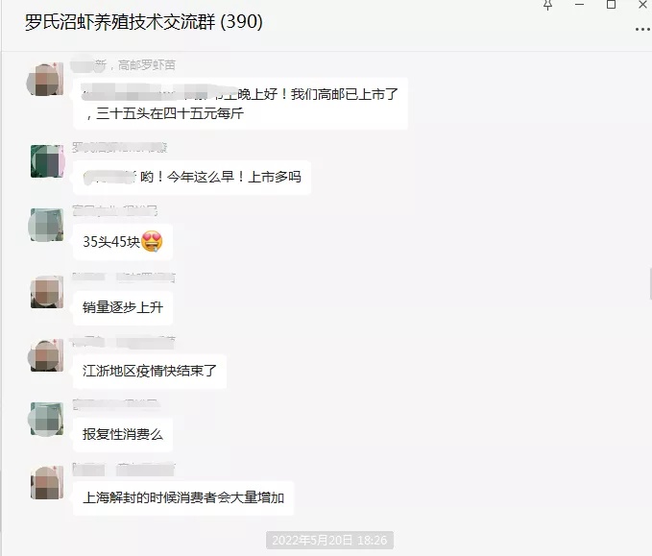652x556 pixels.
Task: Open avatar beside 江浙地区疫情快结束了 message
Action: 45,355
